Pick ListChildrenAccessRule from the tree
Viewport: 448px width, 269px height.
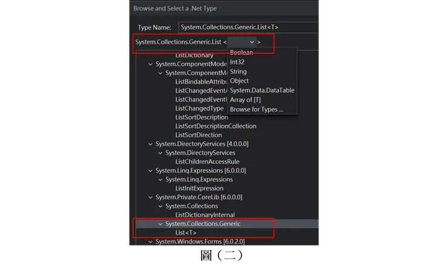click(207, 161)
